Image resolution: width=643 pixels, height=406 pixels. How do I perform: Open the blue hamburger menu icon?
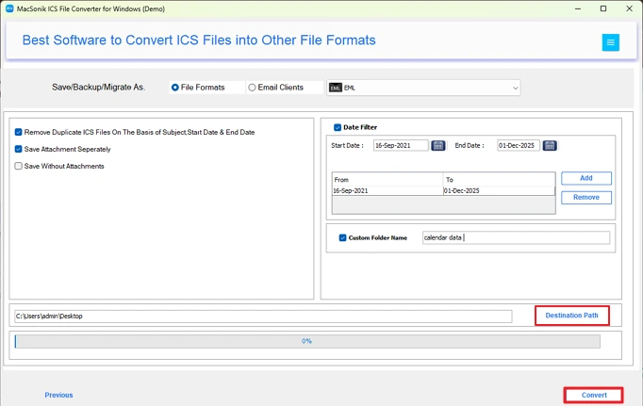(610, 42)
